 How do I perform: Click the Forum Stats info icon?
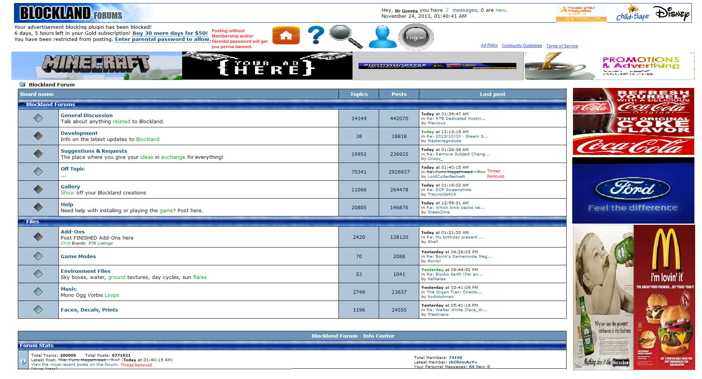[23, 362]
